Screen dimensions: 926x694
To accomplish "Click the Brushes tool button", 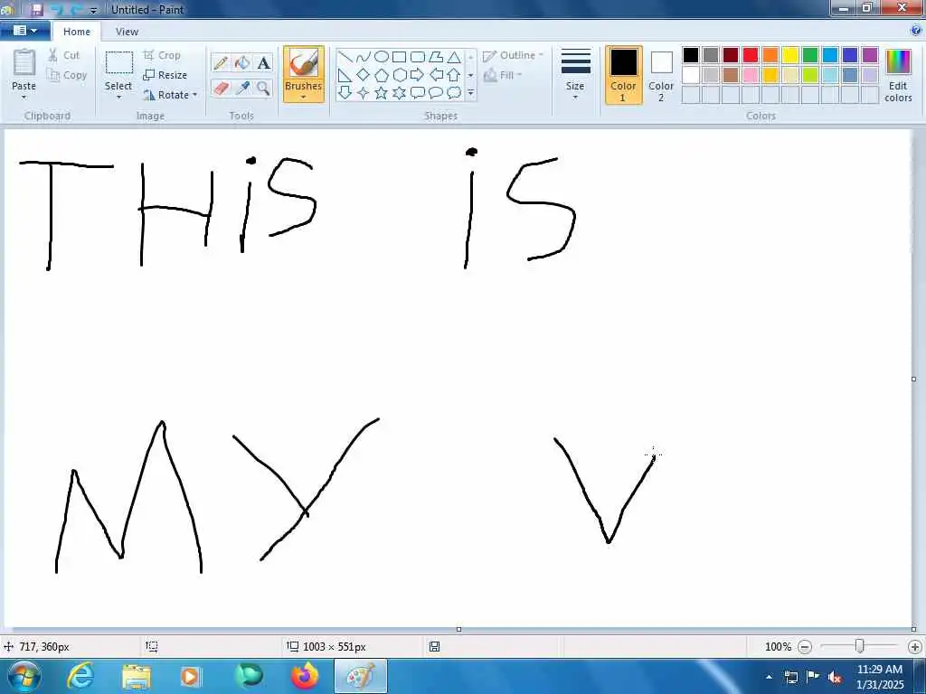I will click(x=304, y=63).
